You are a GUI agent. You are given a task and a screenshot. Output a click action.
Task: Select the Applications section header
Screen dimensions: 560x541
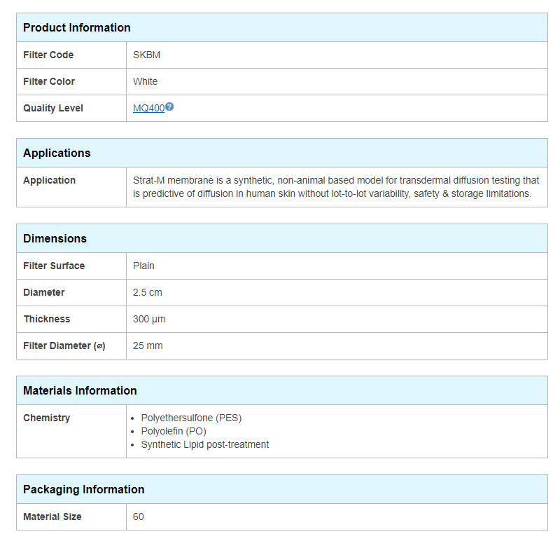point(57,153)
